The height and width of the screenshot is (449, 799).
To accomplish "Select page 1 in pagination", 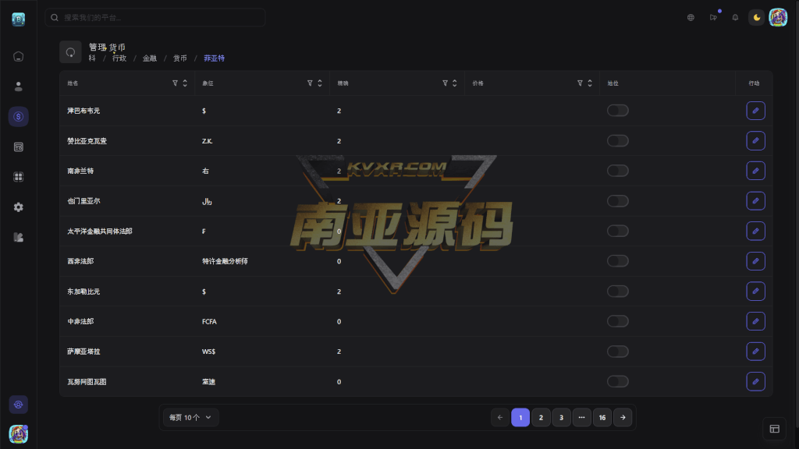I will click(x=520, y=418).
